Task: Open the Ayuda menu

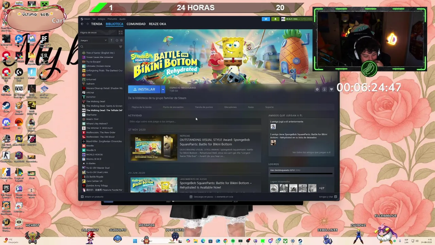Action: point(122,19)
